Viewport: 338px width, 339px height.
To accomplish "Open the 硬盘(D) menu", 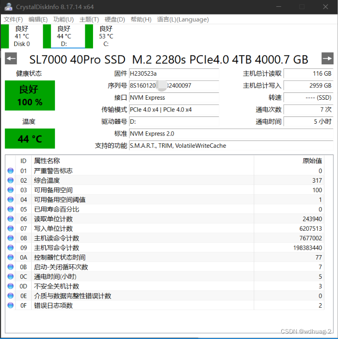I will (115, 19).
